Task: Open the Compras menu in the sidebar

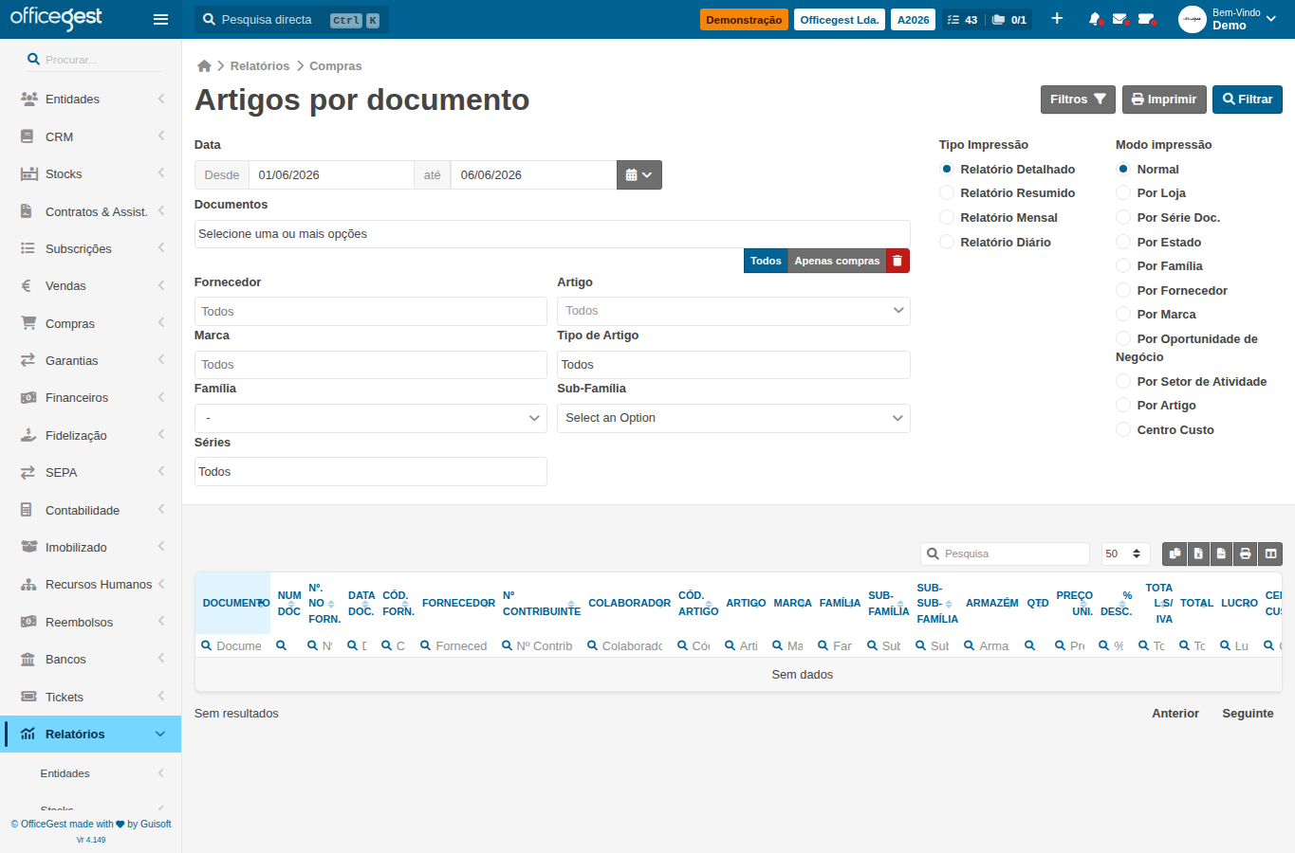Action: coord(91,323)
